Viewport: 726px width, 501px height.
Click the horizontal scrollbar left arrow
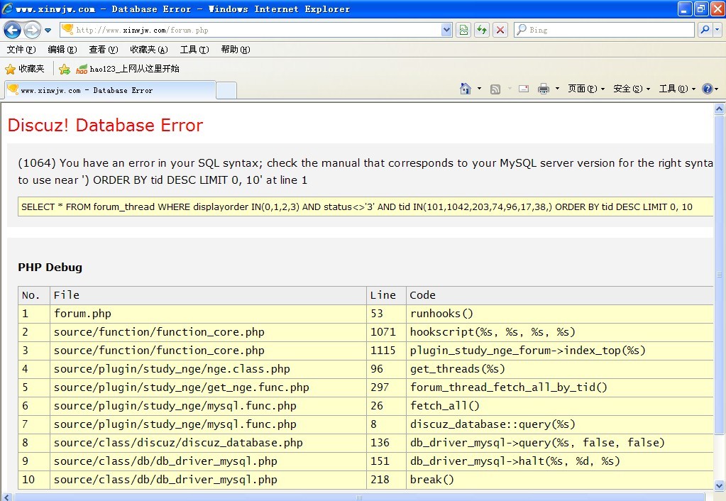pyautogui.click(x=6, y=497)
